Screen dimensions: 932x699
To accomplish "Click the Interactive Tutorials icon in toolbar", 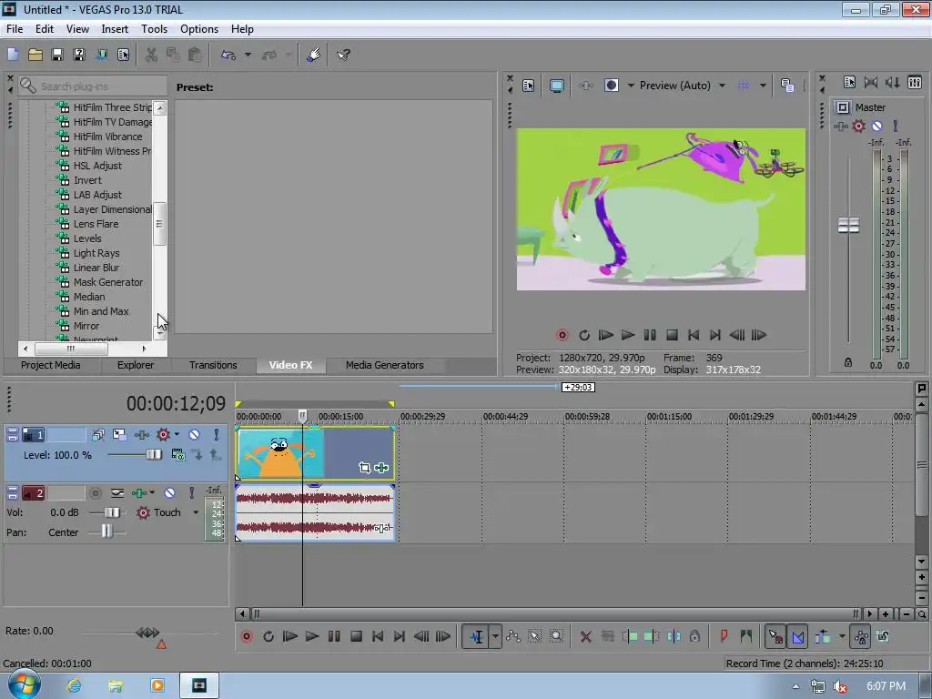I will 313,56.
